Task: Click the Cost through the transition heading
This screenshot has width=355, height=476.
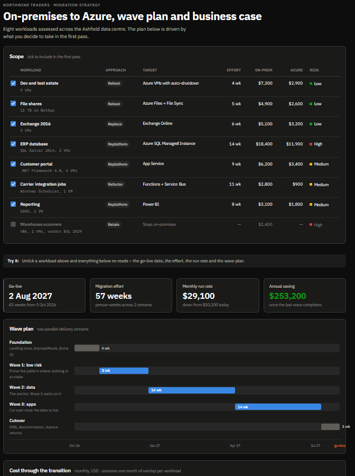Action: (x=40, y=471)
